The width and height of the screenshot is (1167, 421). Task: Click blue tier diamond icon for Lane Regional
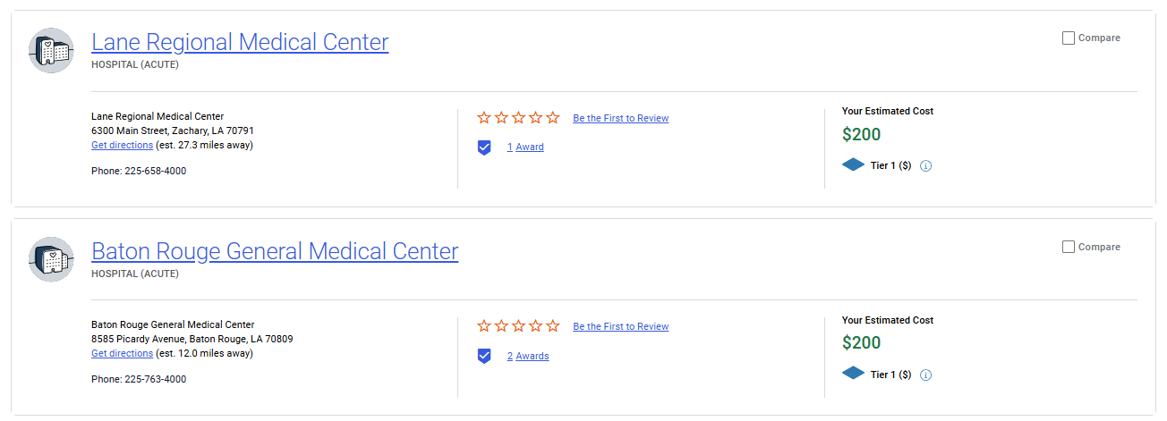[854, 165]
